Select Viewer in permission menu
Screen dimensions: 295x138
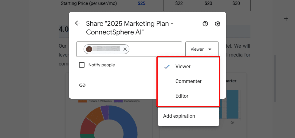(188, 66)
